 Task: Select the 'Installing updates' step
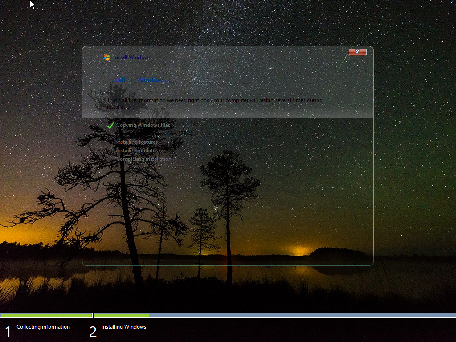click(137, 151)
